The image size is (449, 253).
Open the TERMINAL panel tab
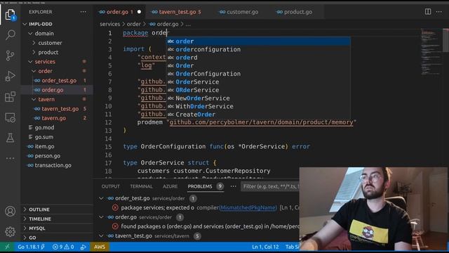[142, 186]
